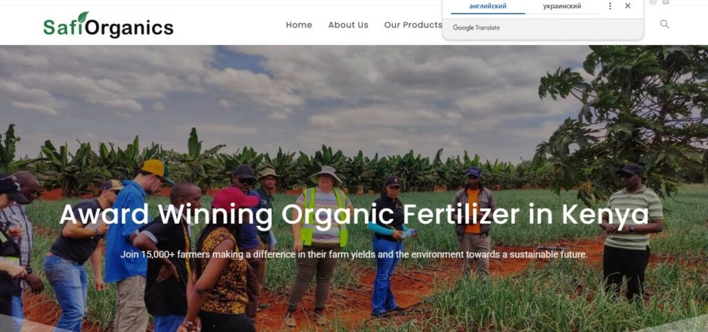The width and height of the screenshot is (708, 332).
Task: Visit the LinkedIn icon link at top
Action: pos(666,2)
